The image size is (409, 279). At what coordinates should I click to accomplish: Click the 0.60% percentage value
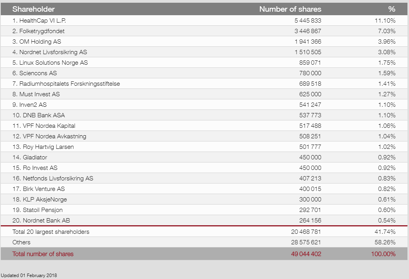click(387, 210)
